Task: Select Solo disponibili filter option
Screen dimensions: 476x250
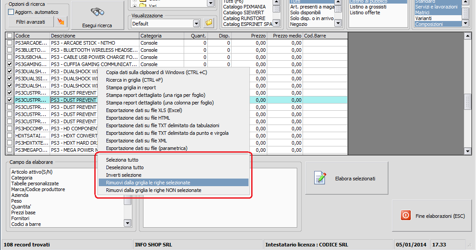Action: tap(305, 12)
